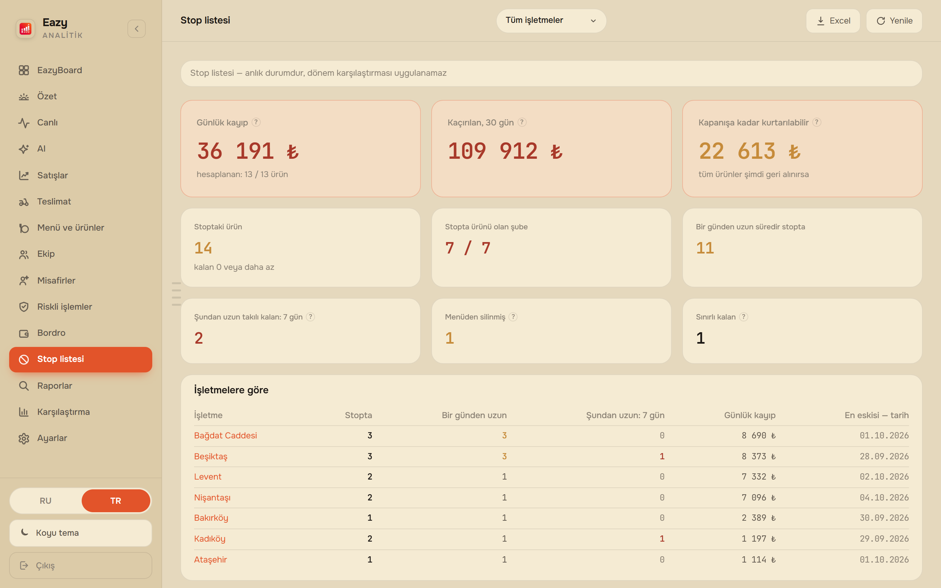Image resolution: width=941 pixels, height=588 pixels.
Task: Export the list with the Excel button
Action: [833, 21]
